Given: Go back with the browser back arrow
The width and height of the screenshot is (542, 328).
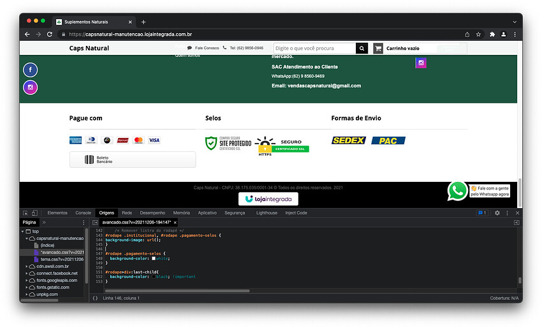Looking at the screenshot, I should tap(27, 34).
